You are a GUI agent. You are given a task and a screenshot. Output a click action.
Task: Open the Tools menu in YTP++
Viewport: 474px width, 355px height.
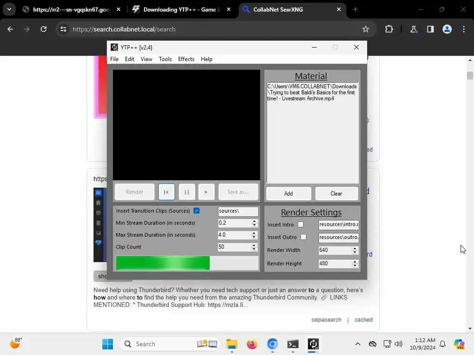point(165,59)
